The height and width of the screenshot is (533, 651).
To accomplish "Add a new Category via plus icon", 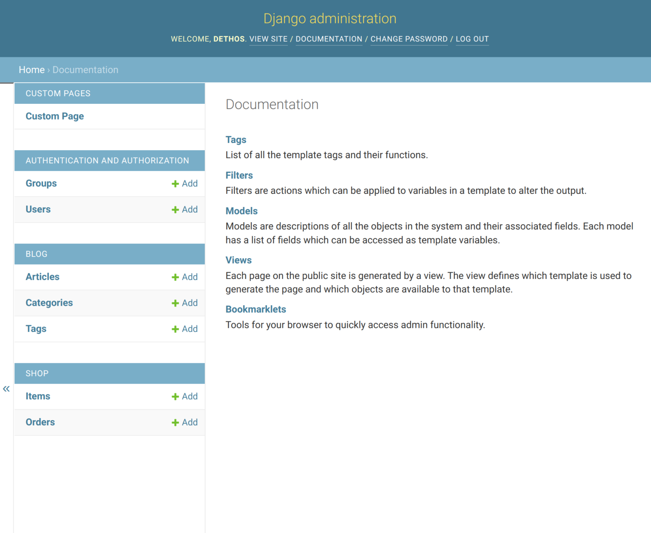I will coord(175,303).
